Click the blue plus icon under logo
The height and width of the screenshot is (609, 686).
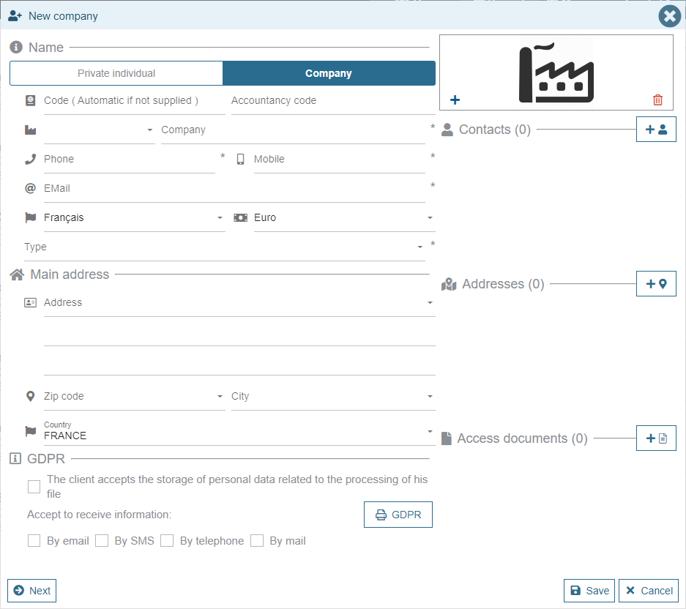(455, 100)
